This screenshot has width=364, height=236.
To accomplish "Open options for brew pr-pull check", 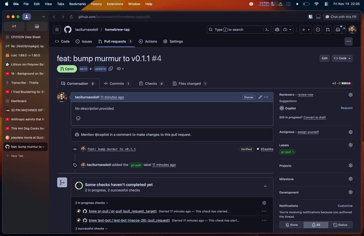I will [264, 211].
